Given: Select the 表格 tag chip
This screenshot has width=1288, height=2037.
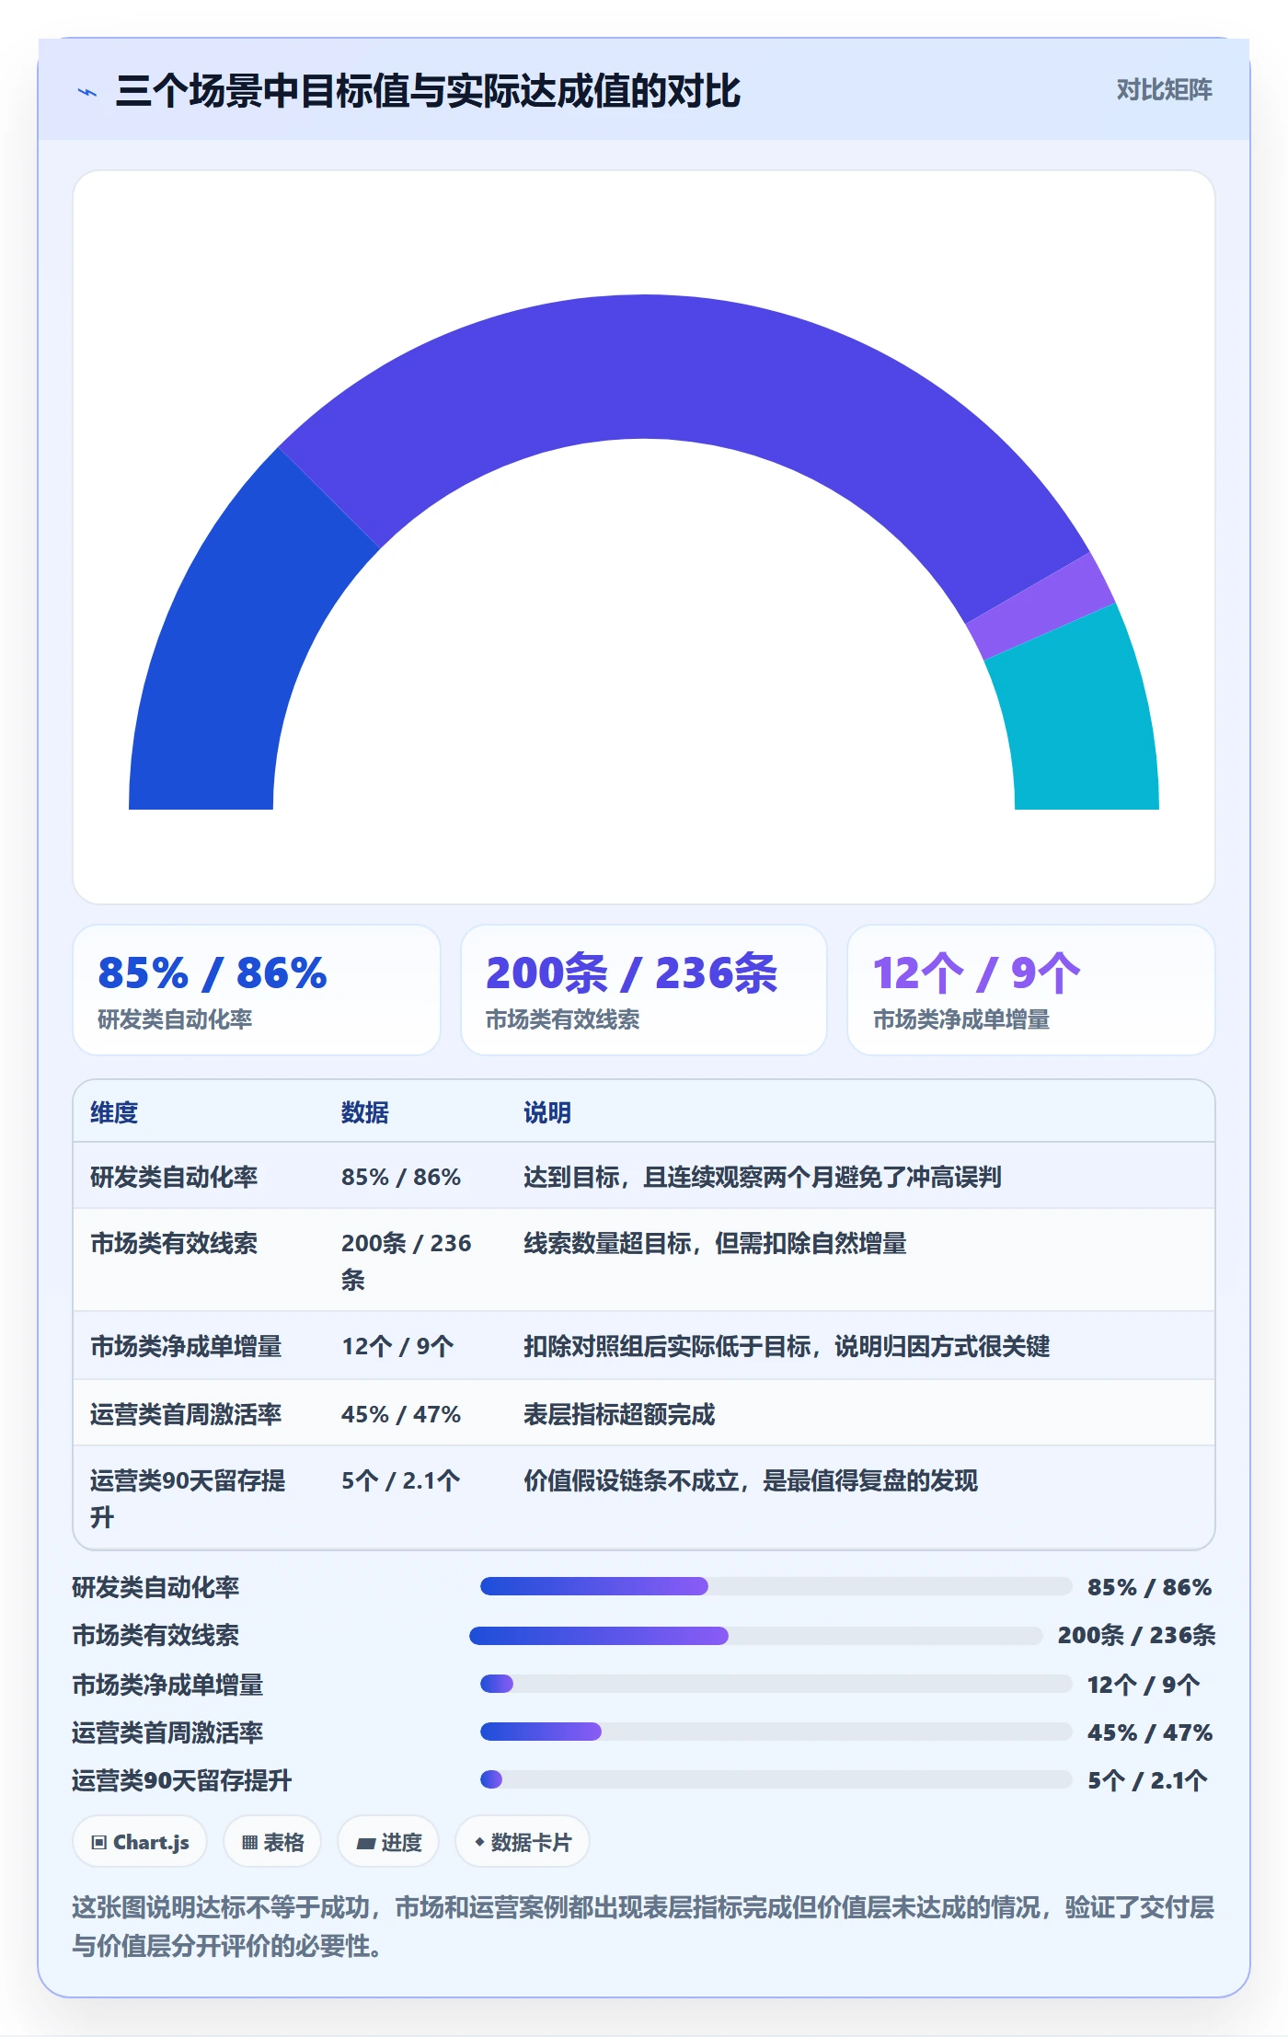Looking at the screenshot, I should 272,1842.
